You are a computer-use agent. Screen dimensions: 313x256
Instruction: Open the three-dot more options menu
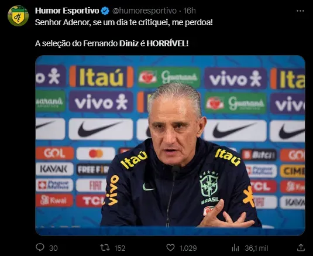[x=300, y=11]
